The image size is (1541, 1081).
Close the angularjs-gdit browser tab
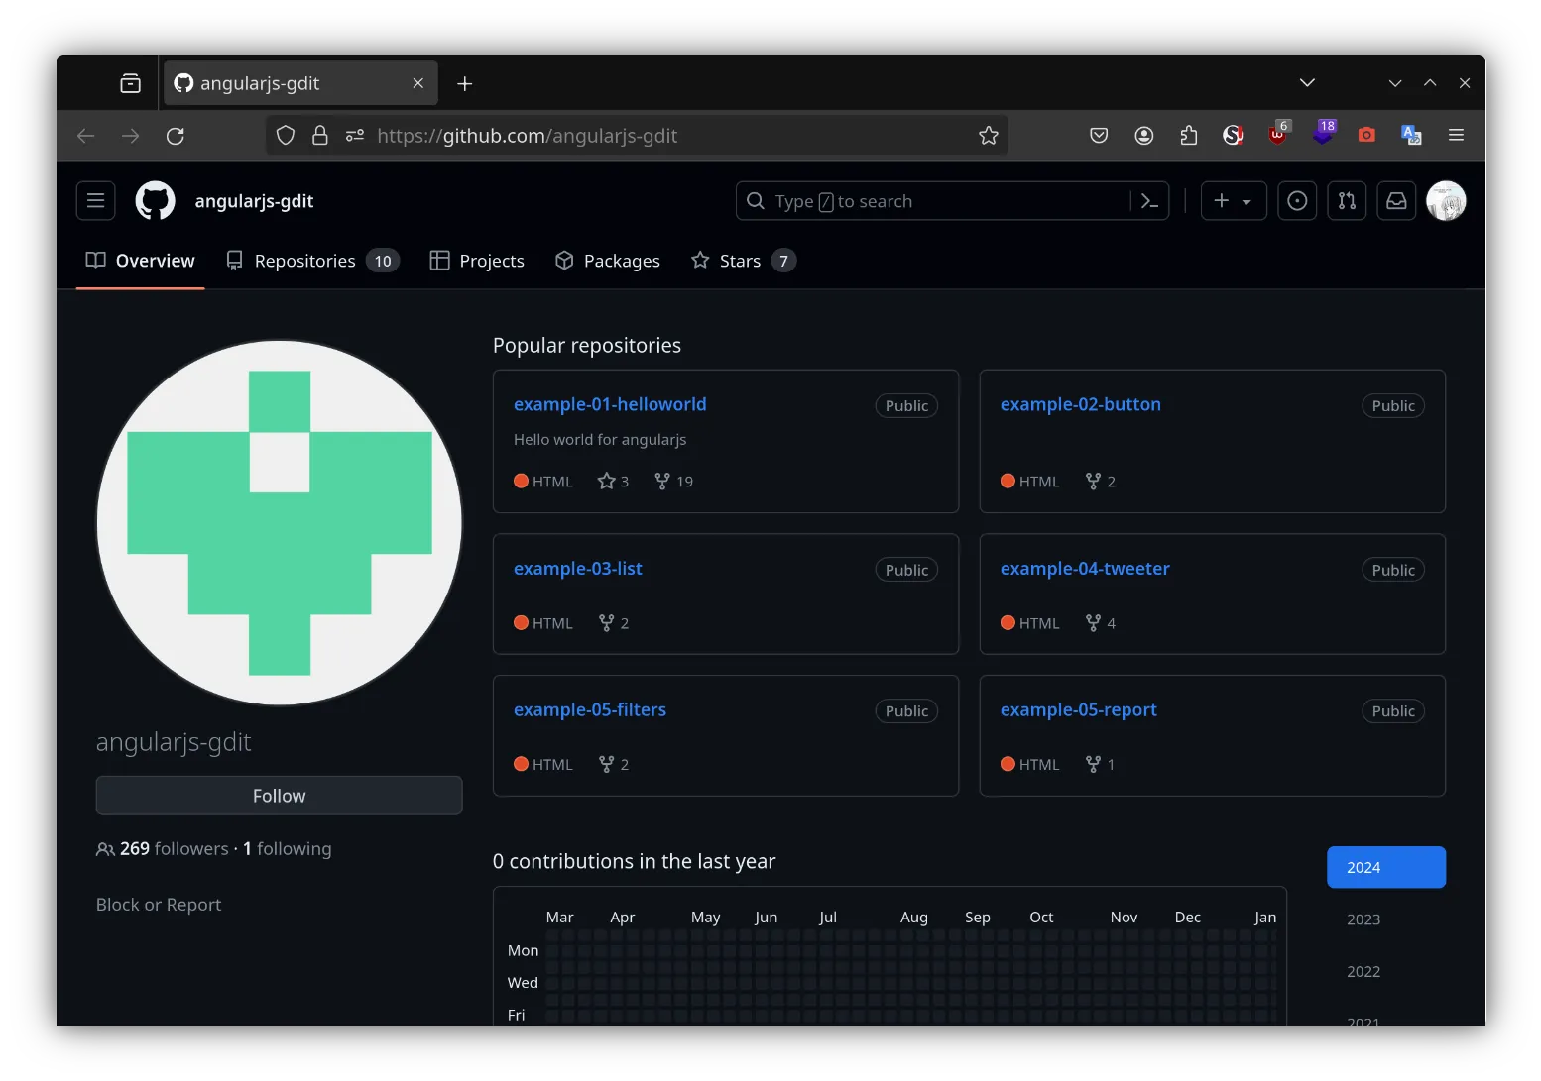417,83
